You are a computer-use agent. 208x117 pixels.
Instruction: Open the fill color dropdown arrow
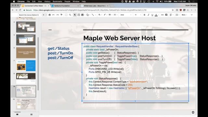point(102,15)
